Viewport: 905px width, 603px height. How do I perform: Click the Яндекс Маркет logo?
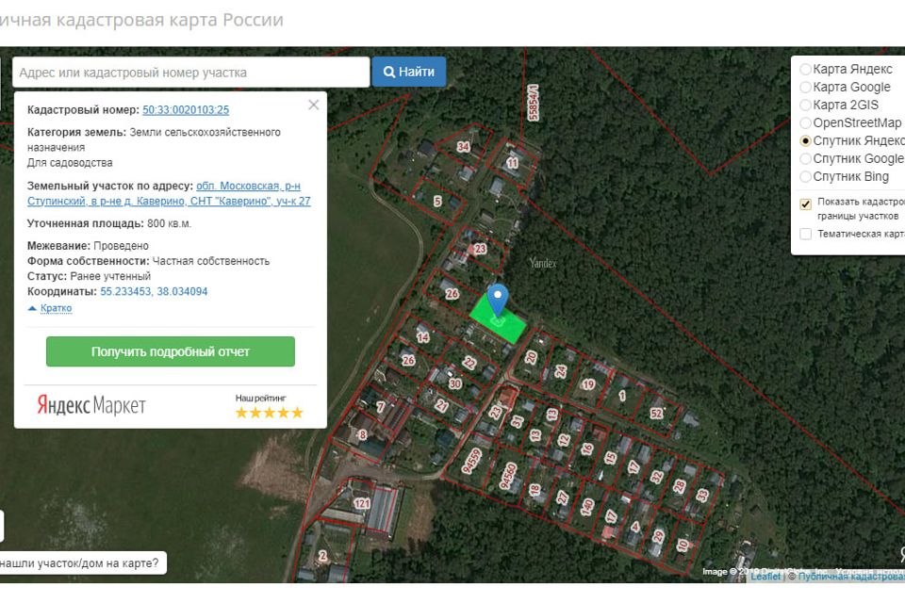coord(91,405)
